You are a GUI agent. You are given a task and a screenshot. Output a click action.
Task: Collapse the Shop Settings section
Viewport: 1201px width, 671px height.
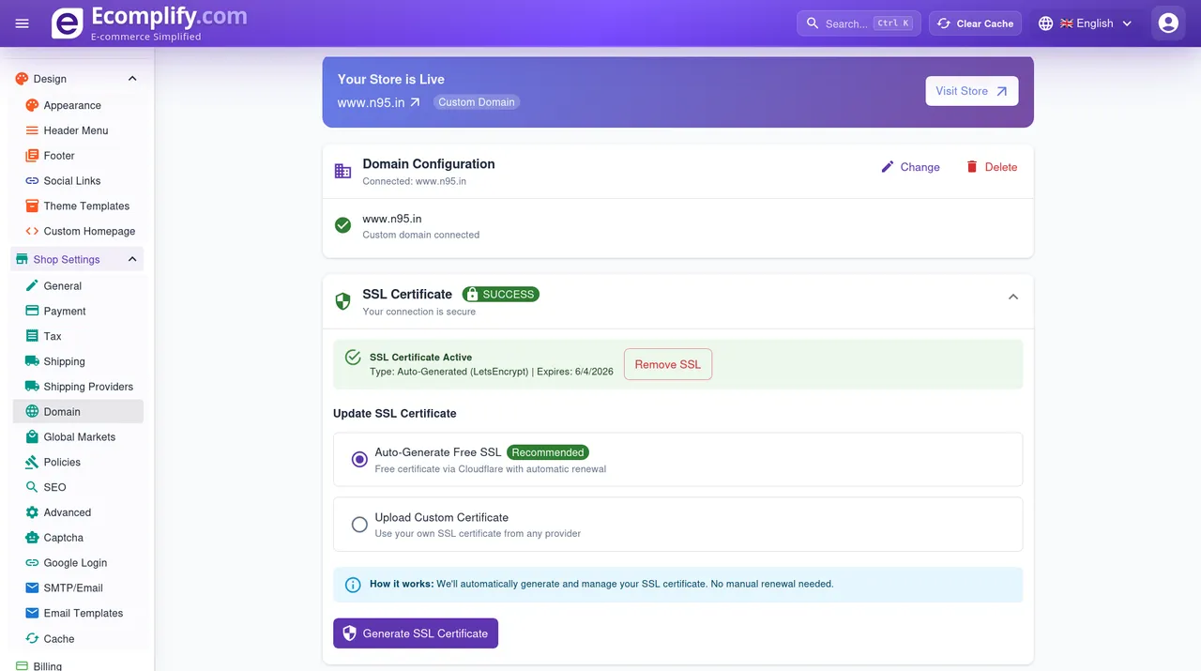(132, 258)
